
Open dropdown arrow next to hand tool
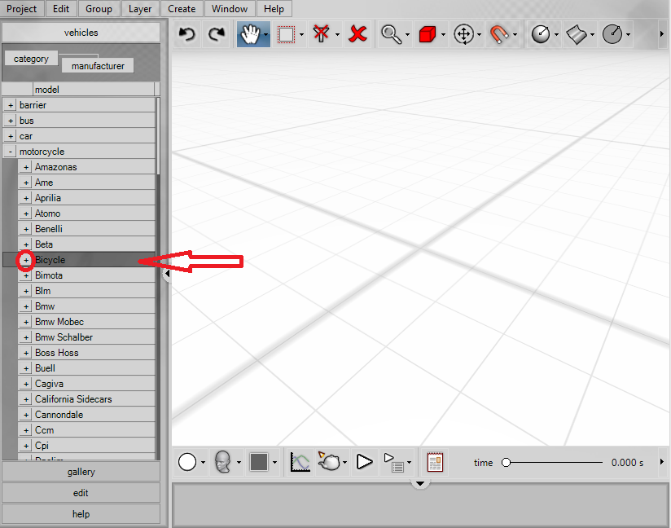(x=266, y=35)
